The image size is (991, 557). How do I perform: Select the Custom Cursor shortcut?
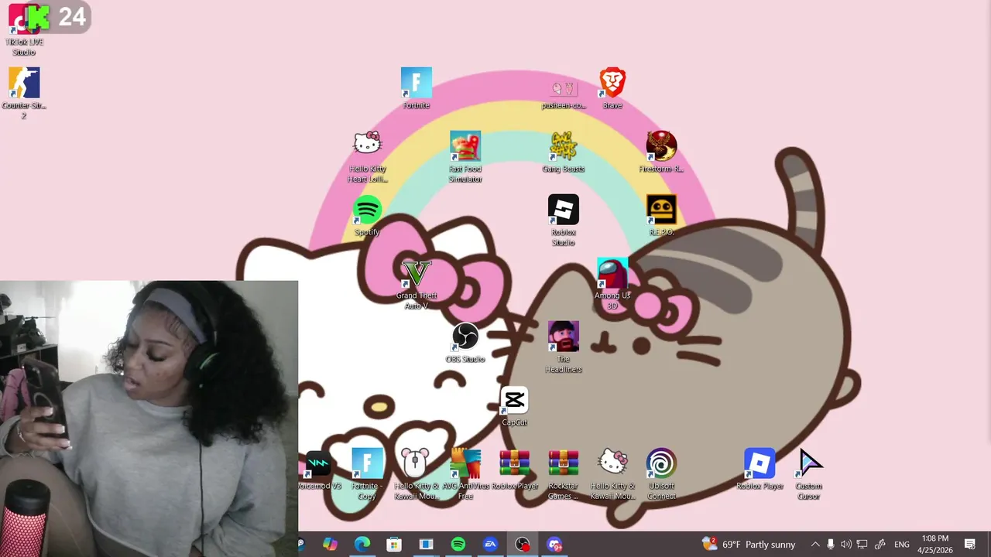(808, 474)
